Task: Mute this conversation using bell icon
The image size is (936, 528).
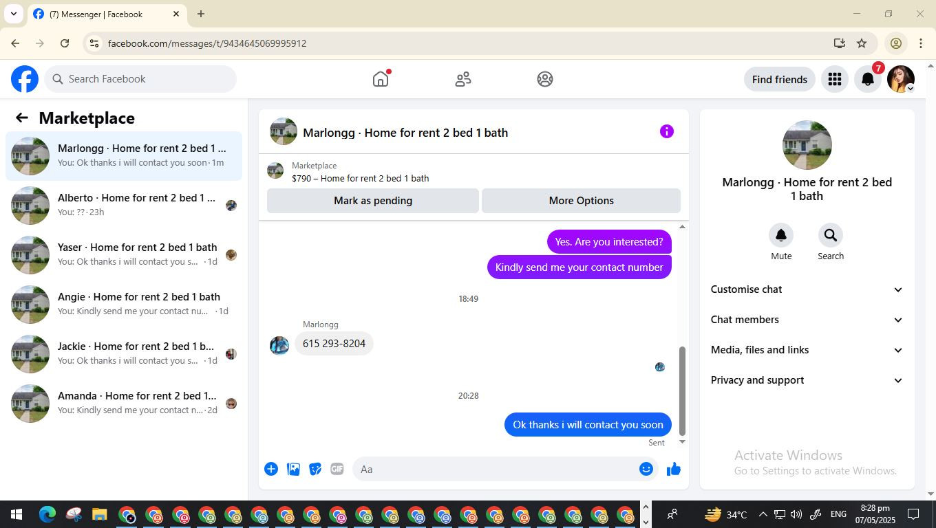Action: (781, 235)
